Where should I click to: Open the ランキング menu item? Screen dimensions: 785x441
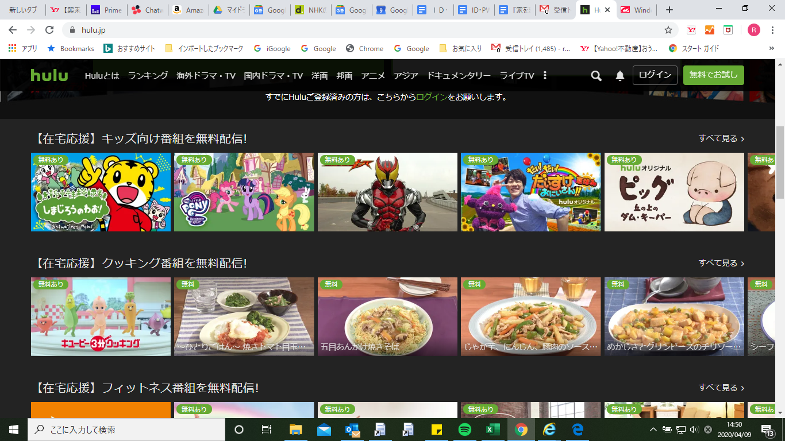click(x=148, y=75)
